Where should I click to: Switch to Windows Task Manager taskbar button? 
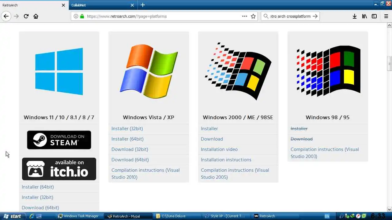[79, 216]
